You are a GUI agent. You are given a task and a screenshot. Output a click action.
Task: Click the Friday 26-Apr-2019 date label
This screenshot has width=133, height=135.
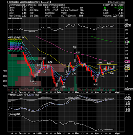point(113,5)
